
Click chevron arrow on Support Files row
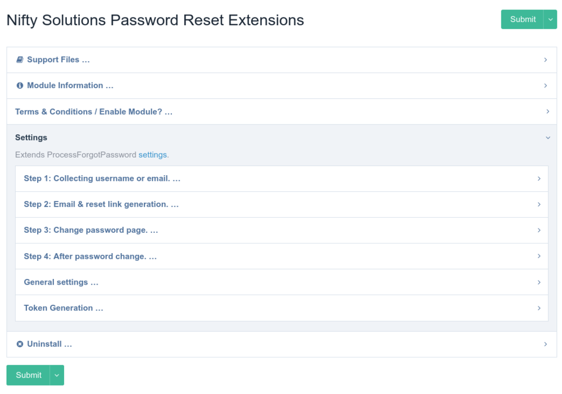[x=545, y=59]
